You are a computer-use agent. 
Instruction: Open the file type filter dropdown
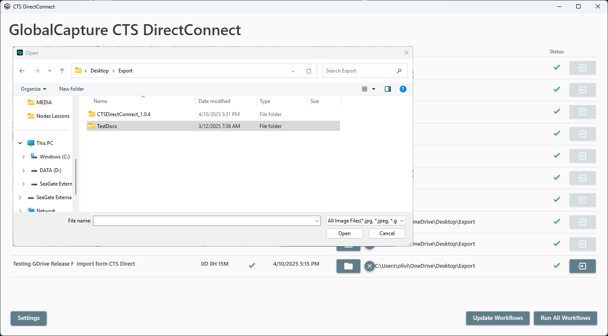(x=366, y=221)
